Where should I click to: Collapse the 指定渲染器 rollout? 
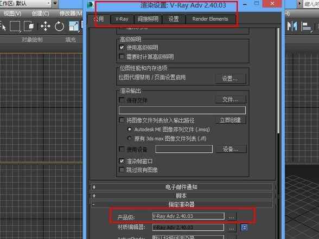click(x=181, y=204)
